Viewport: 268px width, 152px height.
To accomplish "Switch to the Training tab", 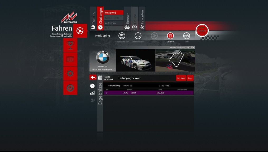I will [x=93, y=18].
